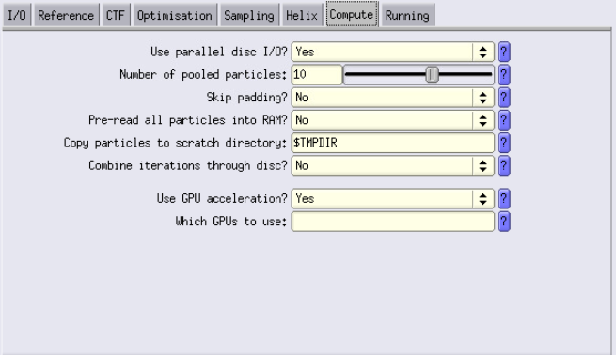The height and width of the screenshot is (355, 616).
Task: Select the Compute tab
Action: click(x=352, y=14)
